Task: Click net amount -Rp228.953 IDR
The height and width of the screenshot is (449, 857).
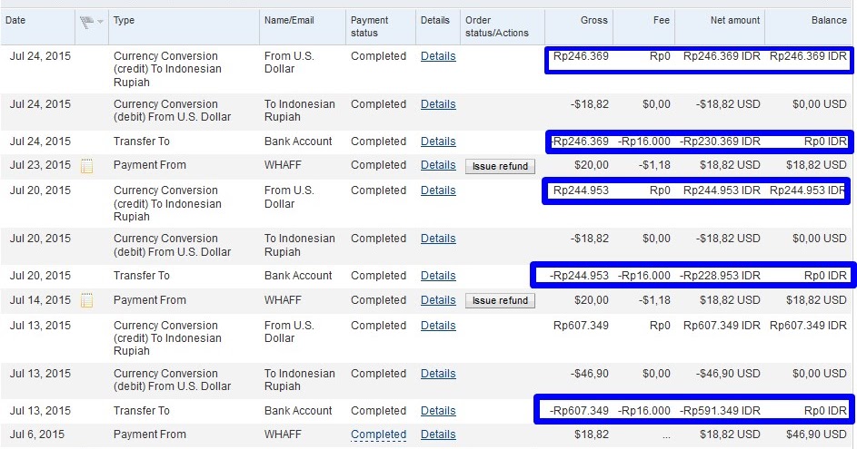Action: pyautogui.click(x=720, y=276)
